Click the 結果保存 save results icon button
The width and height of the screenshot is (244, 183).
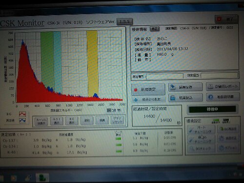click(x=185, y=87)
